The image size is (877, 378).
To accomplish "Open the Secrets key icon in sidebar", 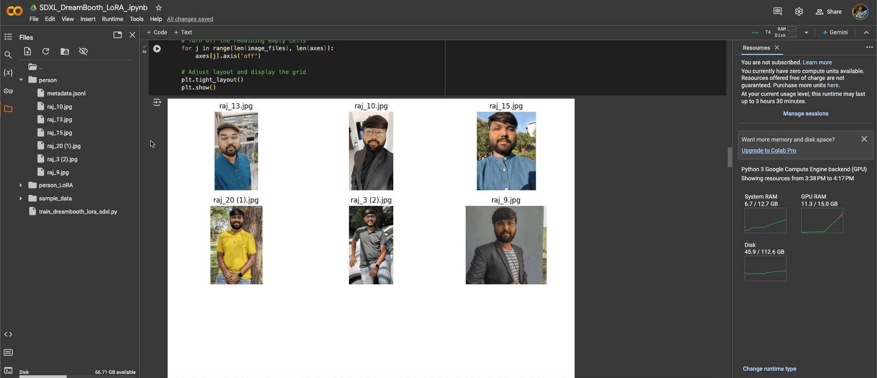I will (8, 91).
